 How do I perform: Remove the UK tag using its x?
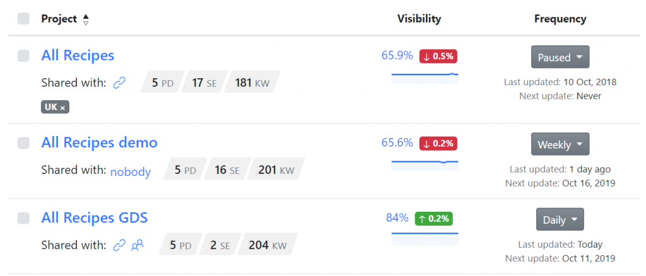[x=62, y=108]
